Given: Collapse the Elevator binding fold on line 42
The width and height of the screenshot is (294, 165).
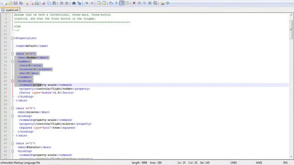Looking at the screenshot, I should click(12, 151).
